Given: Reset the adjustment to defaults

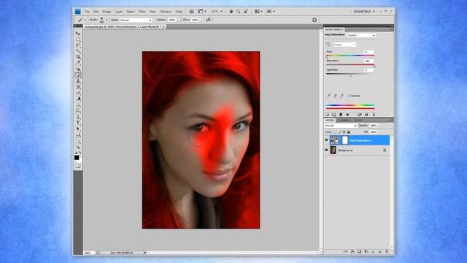Looking at the screenshot, I should click(366, 115).
